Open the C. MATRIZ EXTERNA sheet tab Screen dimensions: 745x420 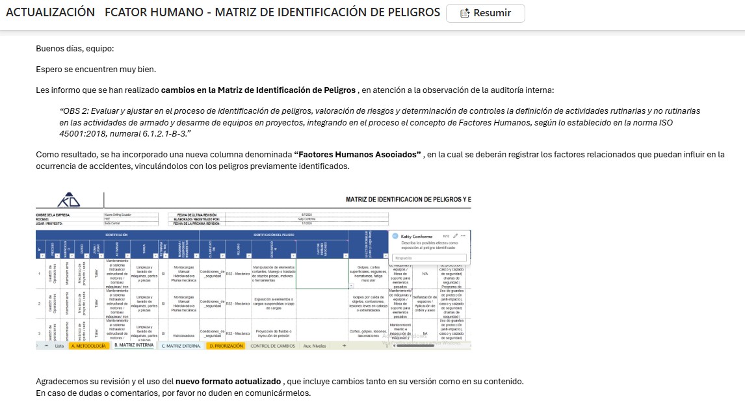[181, 346]
